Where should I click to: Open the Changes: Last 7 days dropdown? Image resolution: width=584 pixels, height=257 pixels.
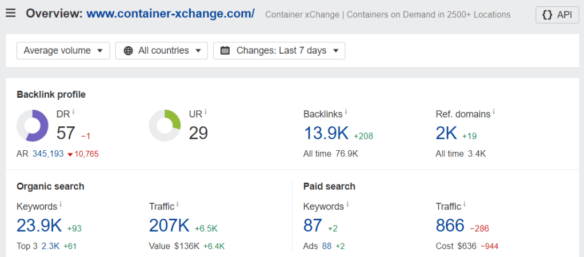[279, 50]
